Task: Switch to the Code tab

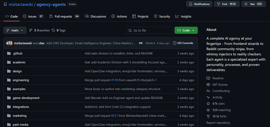Action: (12, 17)
